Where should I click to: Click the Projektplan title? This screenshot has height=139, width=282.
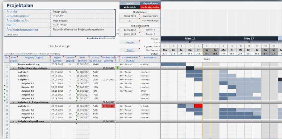(x=20, y=6)
